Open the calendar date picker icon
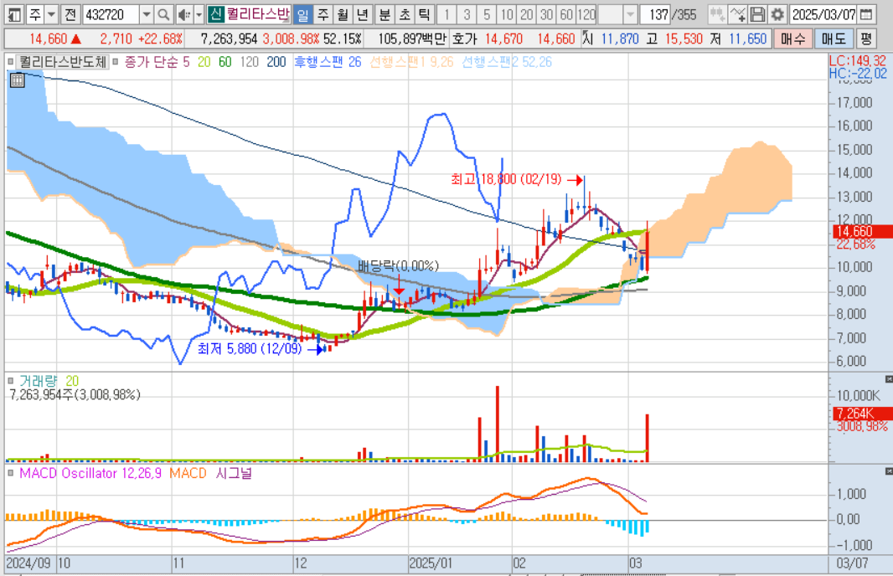Viewport: 893px width, 576px height. (x=866, y=14)
